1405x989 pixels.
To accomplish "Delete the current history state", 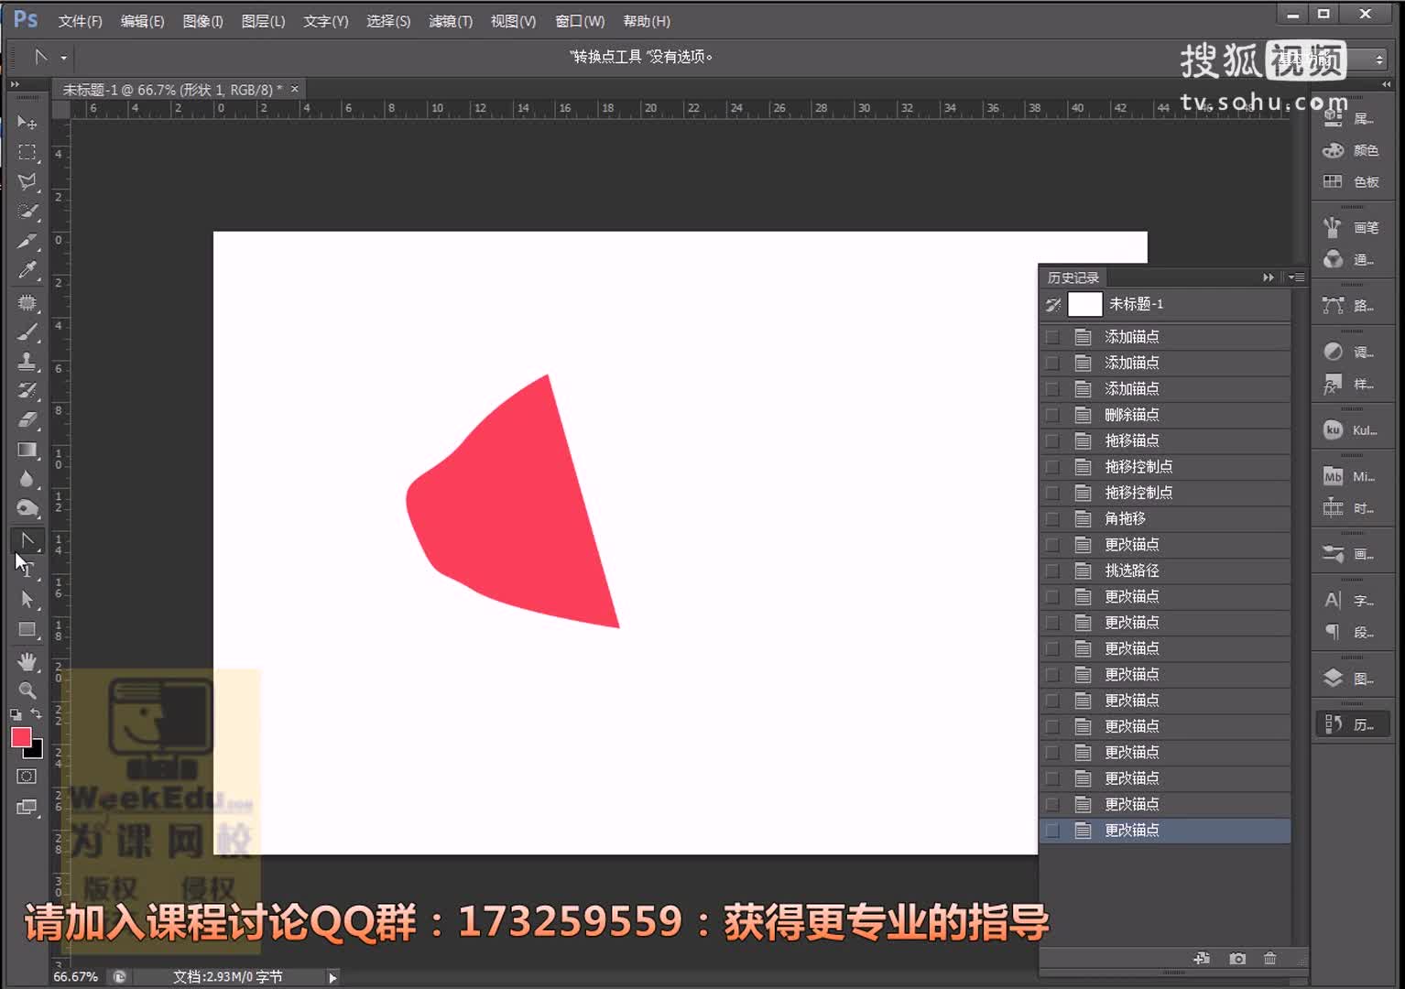I will [x=1269, y=958].
